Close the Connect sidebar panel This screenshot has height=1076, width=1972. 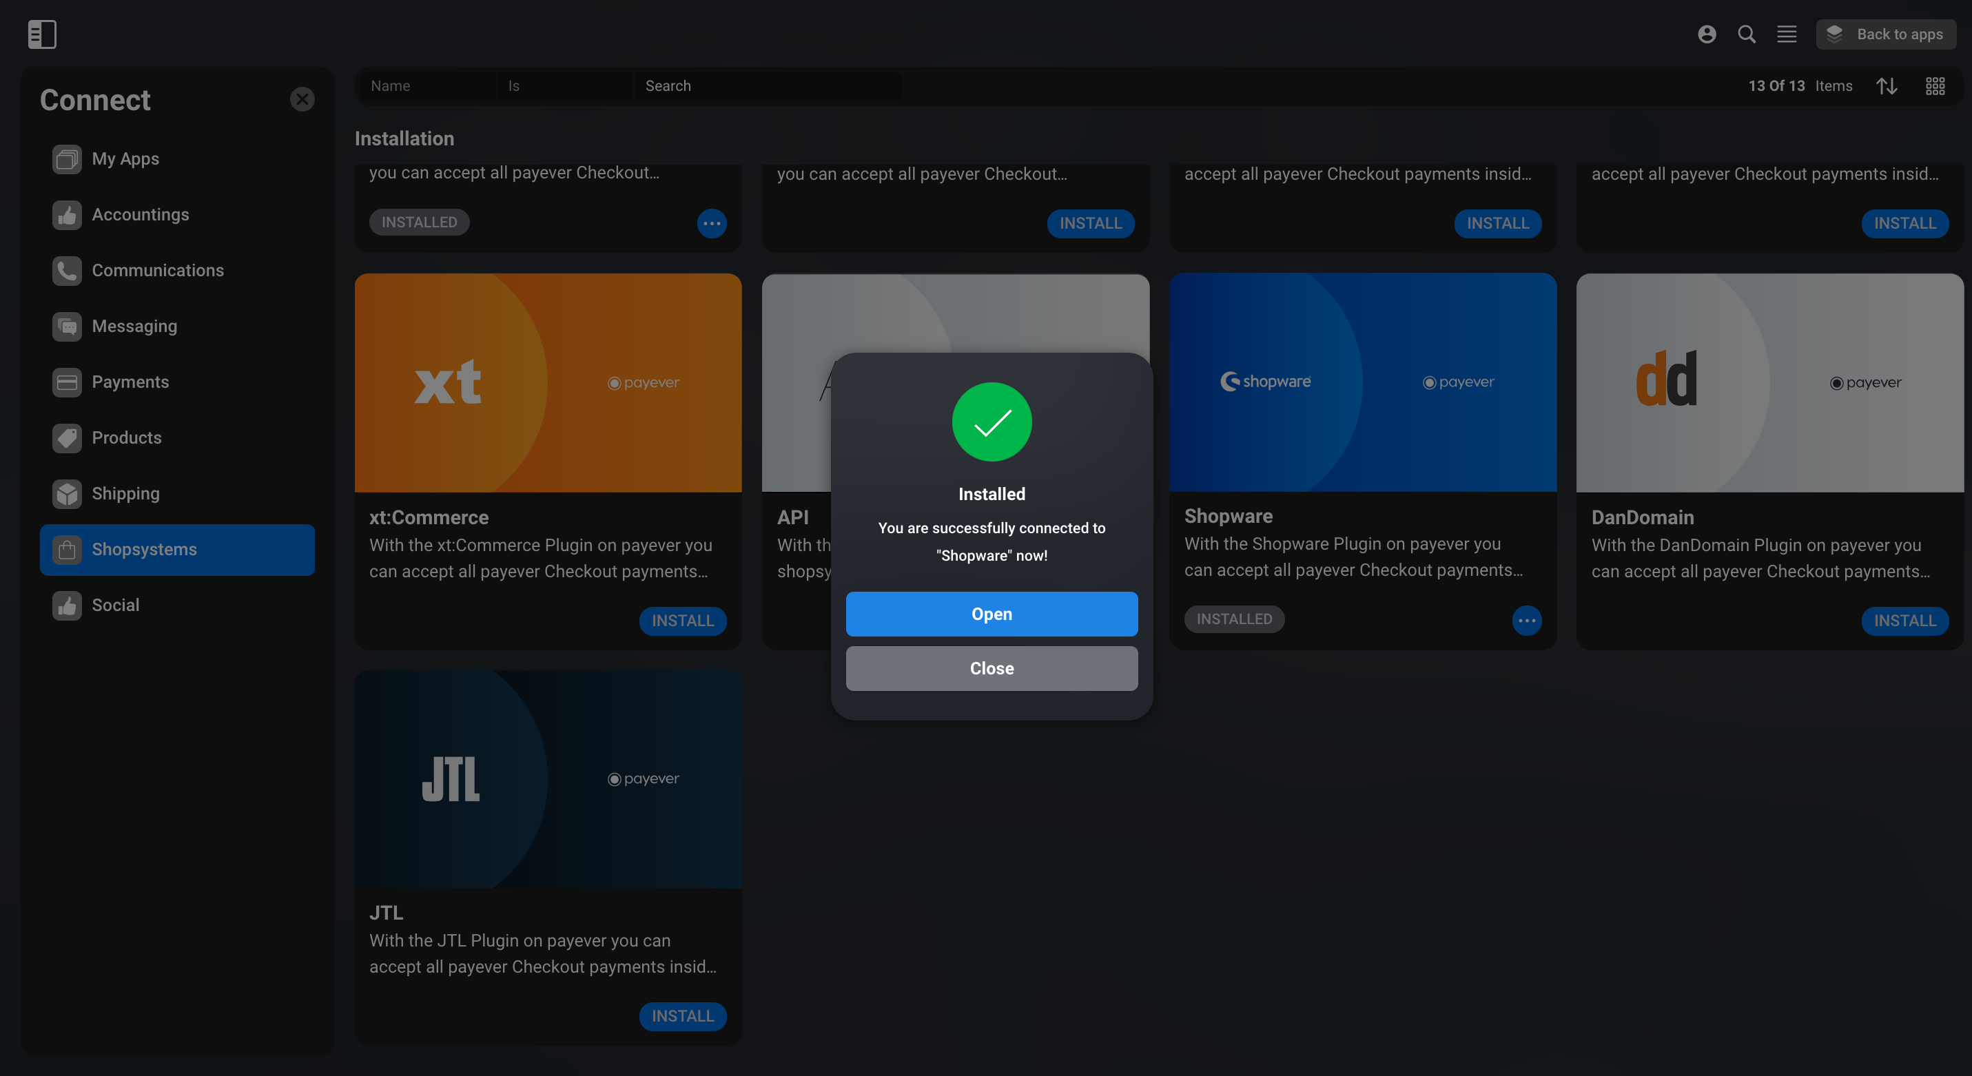click(302, 99)
